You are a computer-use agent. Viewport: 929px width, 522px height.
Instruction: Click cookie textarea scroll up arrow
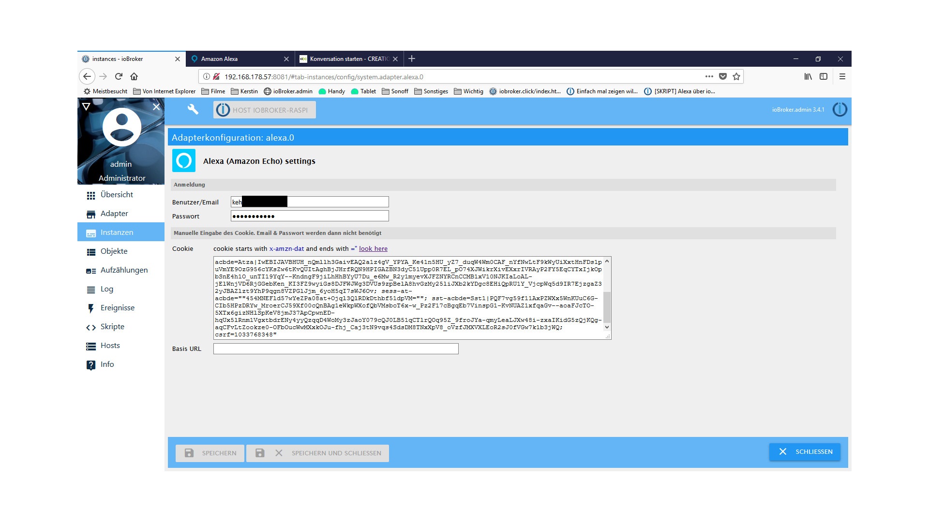point(607,261)
